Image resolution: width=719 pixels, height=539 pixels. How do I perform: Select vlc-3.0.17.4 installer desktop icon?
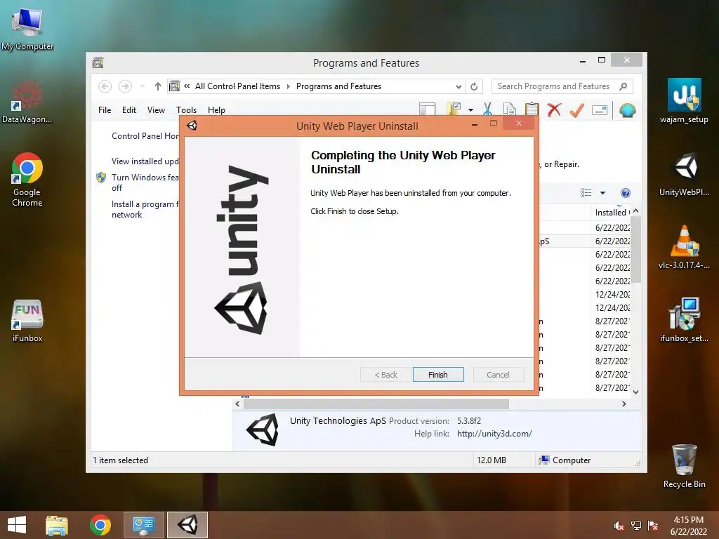[x=684, y=246]
